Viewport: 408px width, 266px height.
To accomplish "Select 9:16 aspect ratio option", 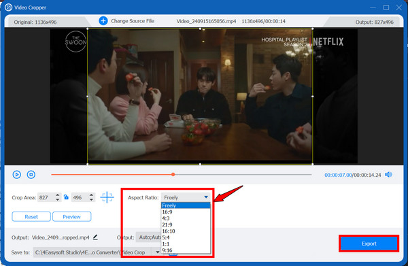I will (x=186, y=250).
